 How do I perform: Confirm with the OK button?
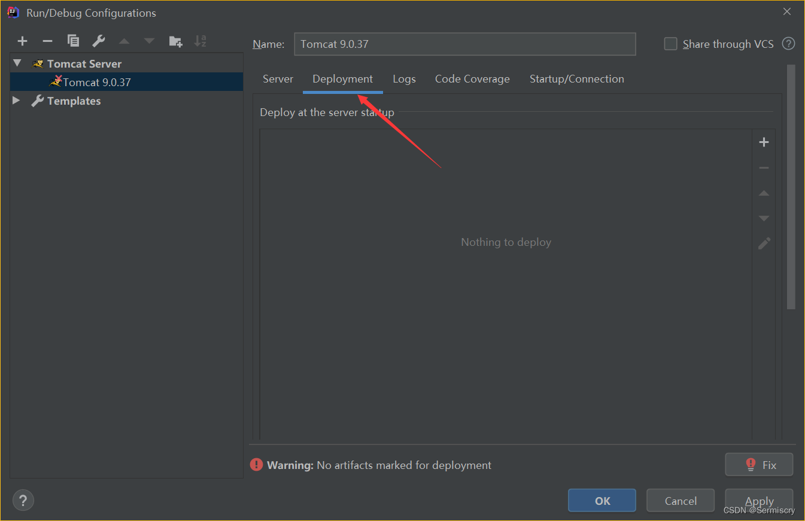(602, 501)
